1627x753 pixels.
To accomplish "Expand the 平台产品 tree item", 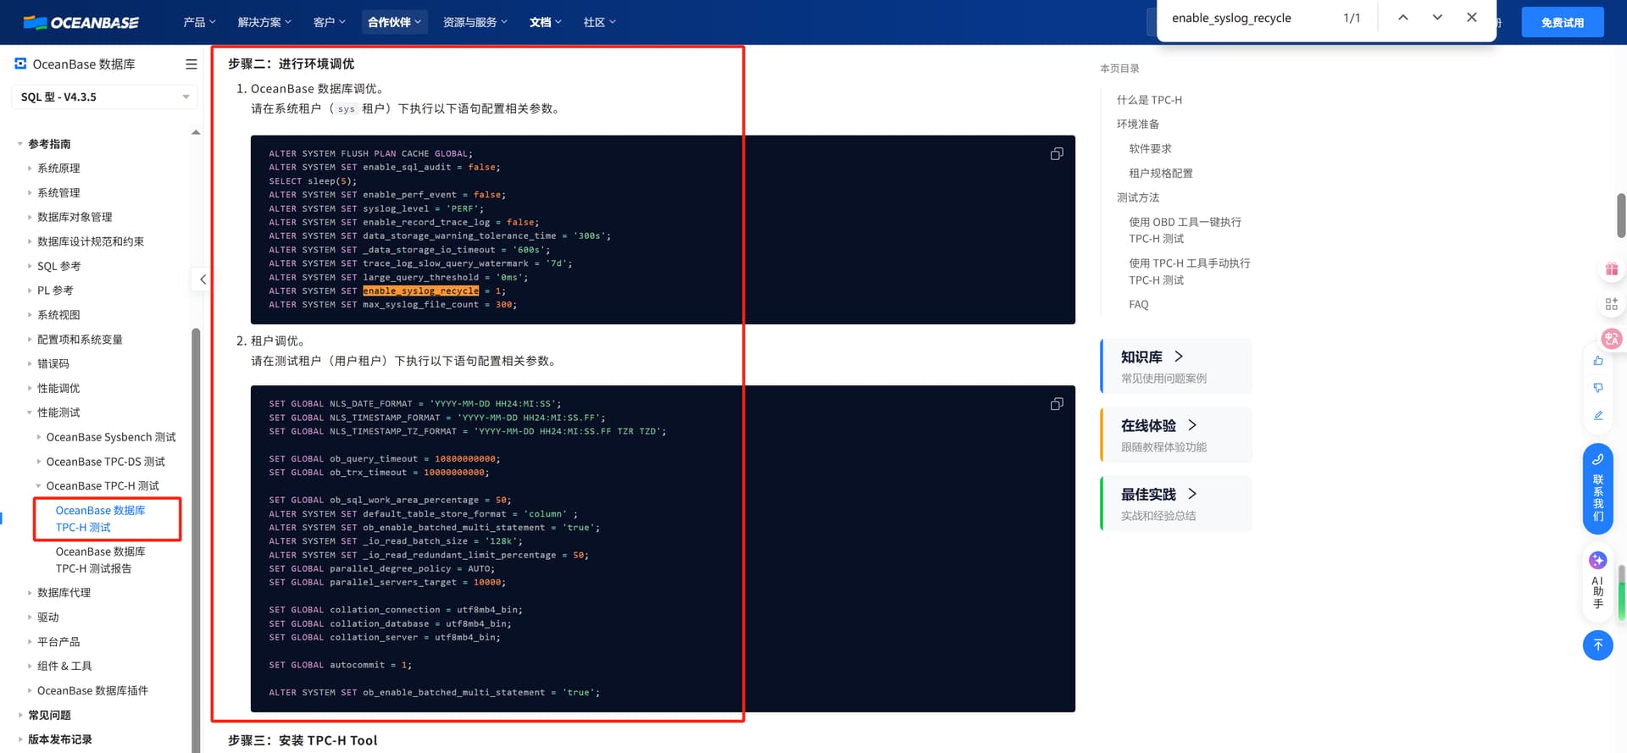I will 30,642.
